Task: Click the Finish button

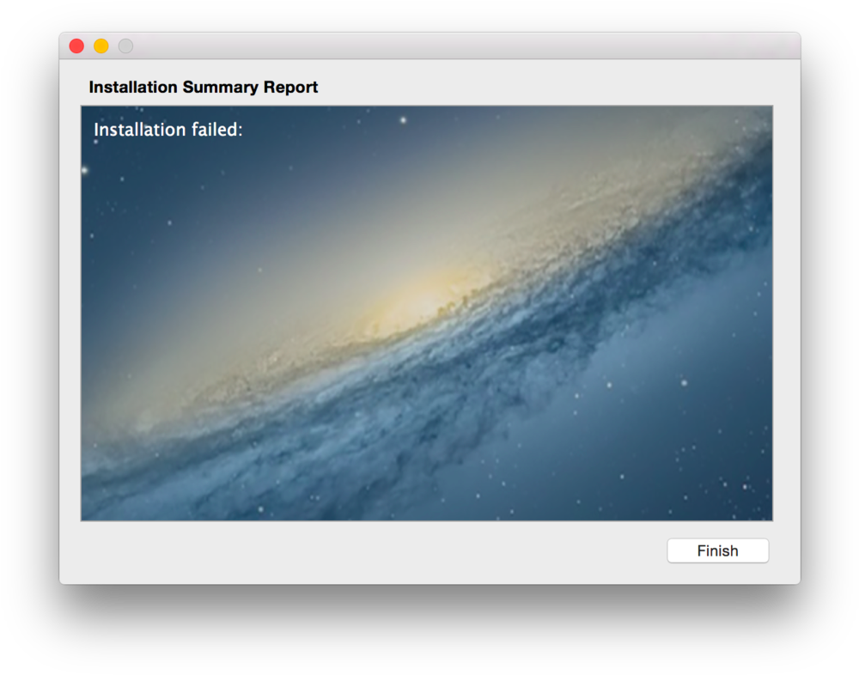Action: tap(717, 550)
